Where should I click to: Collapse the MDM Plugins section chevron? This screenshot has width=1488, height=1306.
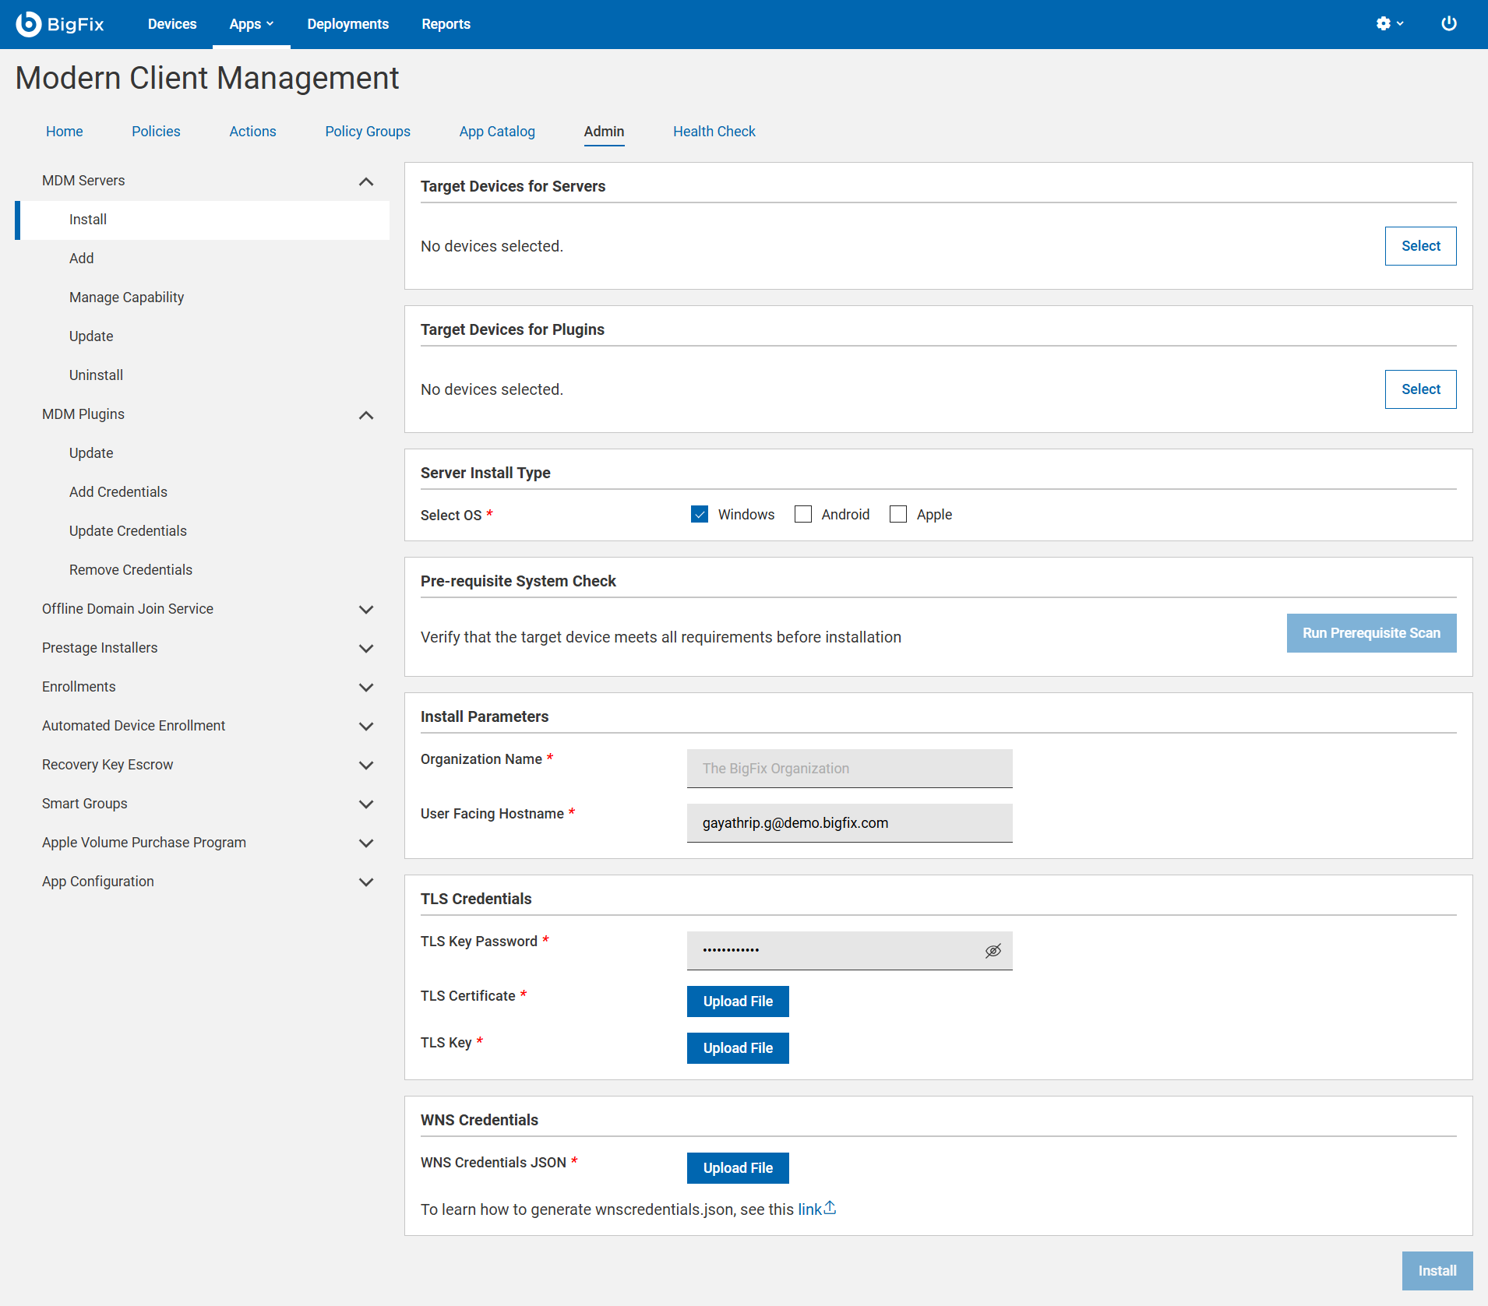(x=366, y=415)
